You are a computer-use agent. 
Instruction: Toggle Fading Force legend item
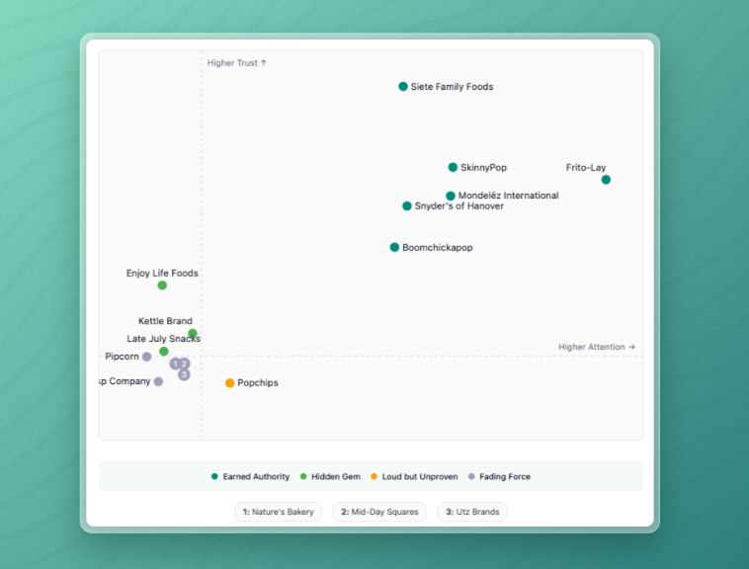pos(499,476)
